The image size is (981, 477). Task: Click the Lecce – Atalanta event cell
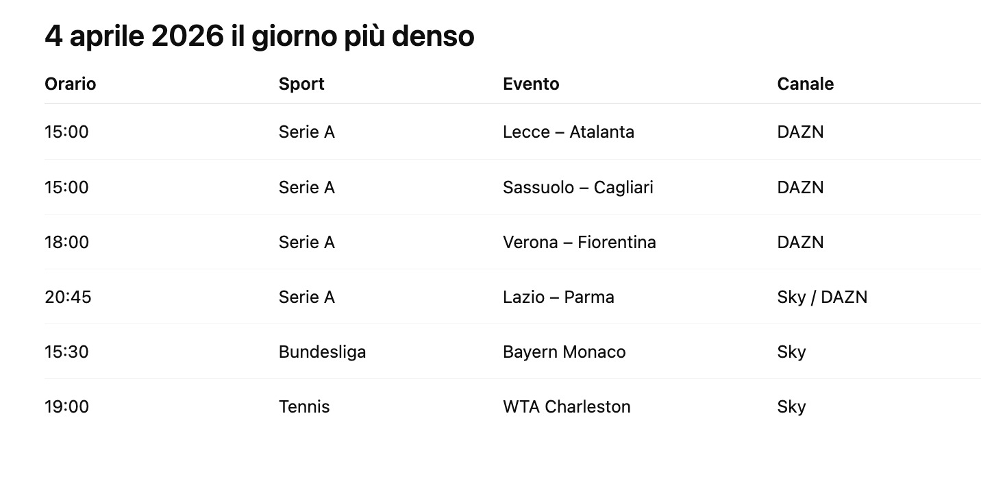click(x=568, y=132)
